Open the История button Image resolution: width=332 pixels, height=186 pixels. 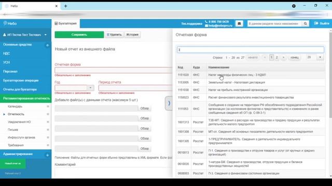click(x=132, y=35)
